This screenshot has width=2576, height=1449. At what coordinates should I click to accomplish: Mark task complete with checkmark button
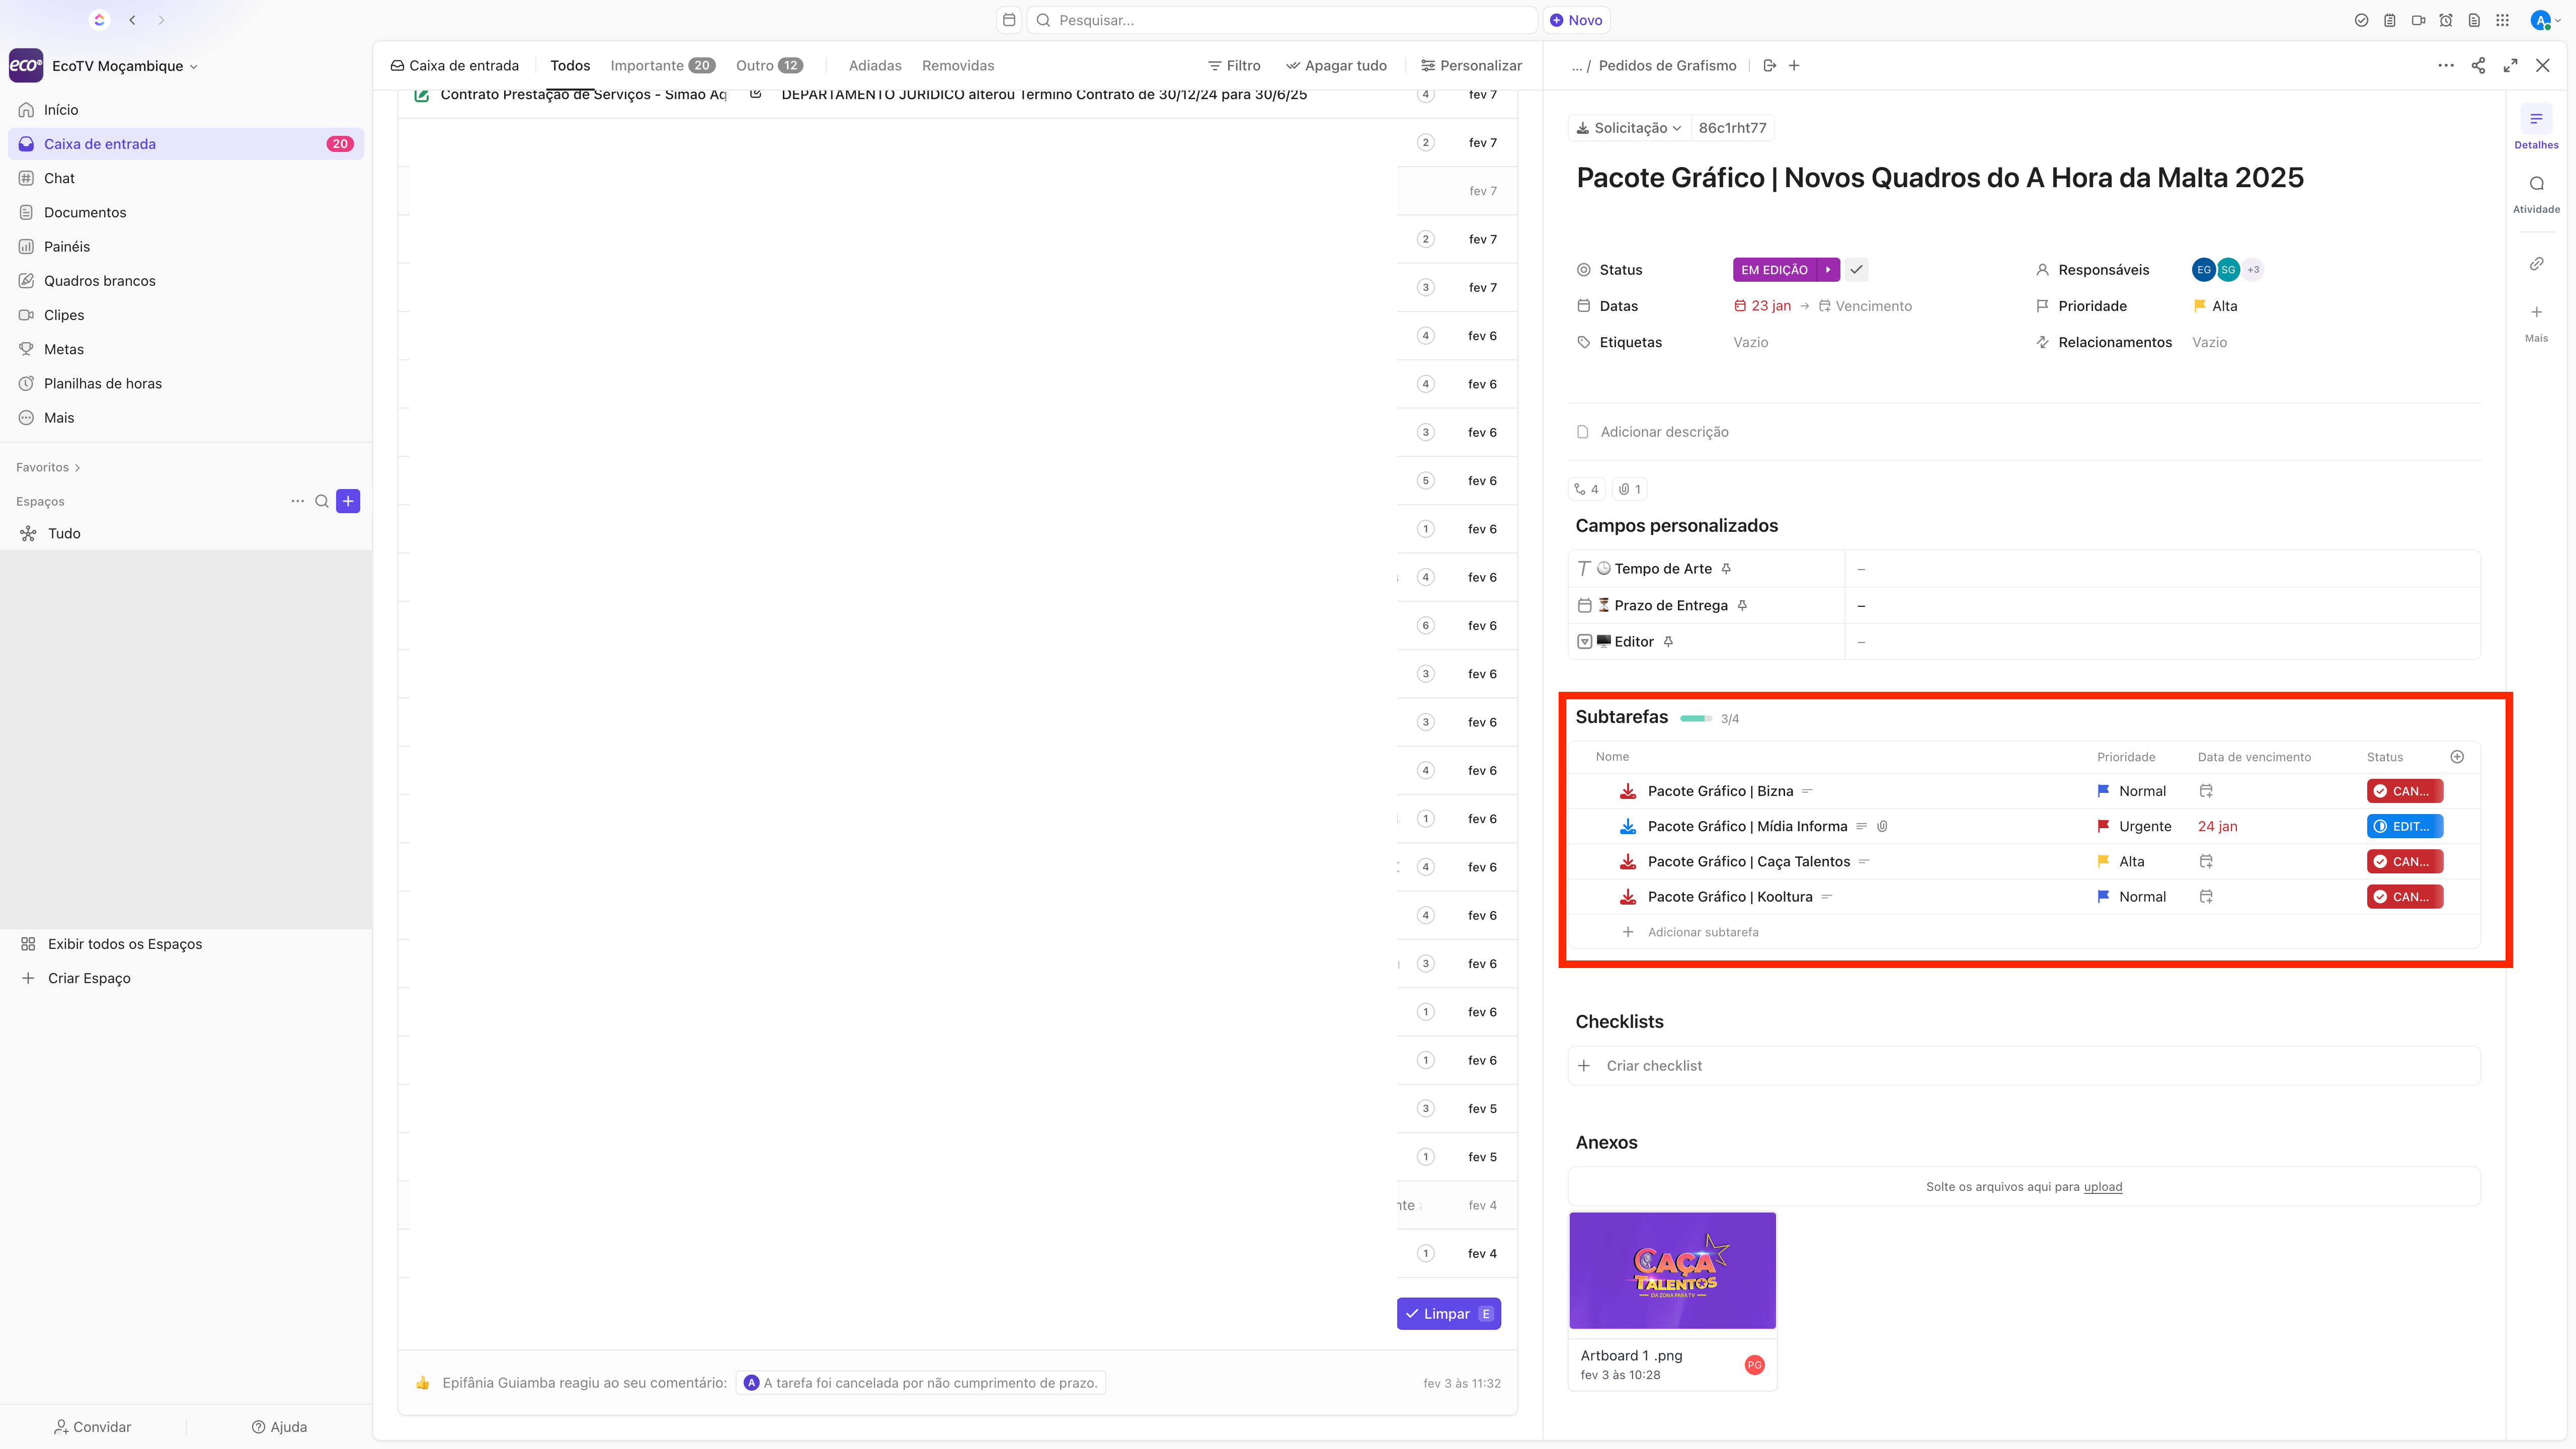1856,270
